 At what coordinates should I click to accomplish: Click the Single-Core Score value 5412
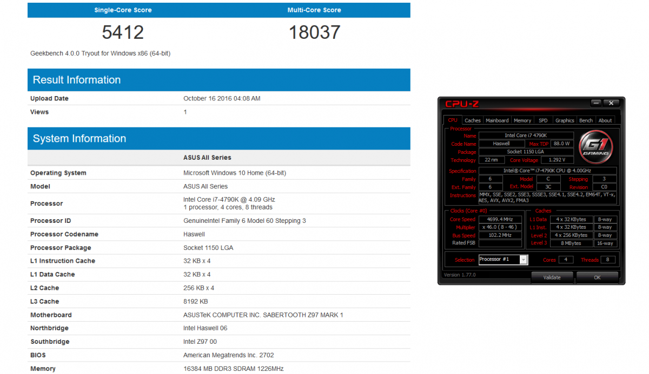click(123, 32)
